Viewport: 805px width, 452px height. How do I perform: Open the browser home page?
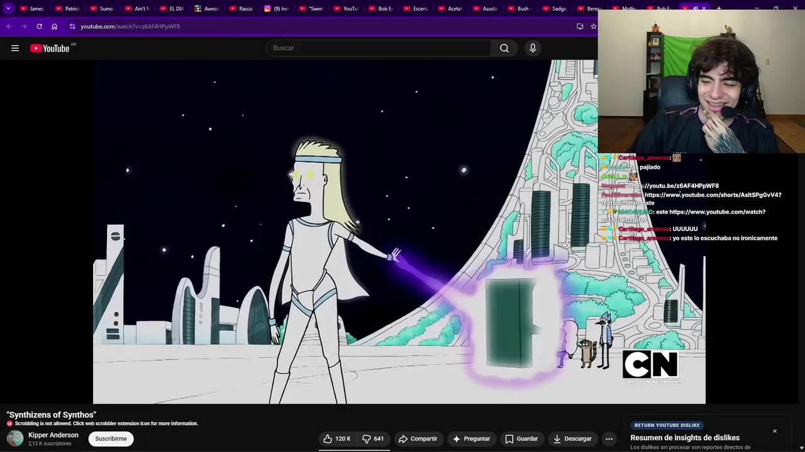(54, 26)
